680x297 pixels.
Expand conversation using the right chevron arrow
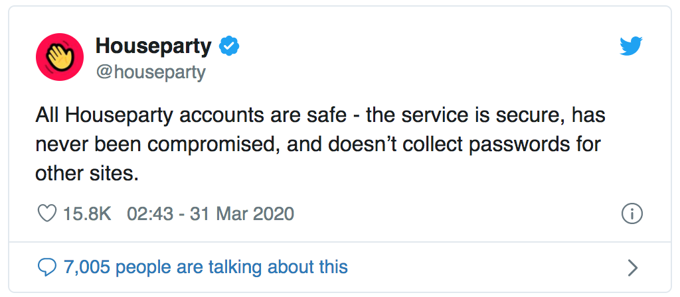pos(633,268)
